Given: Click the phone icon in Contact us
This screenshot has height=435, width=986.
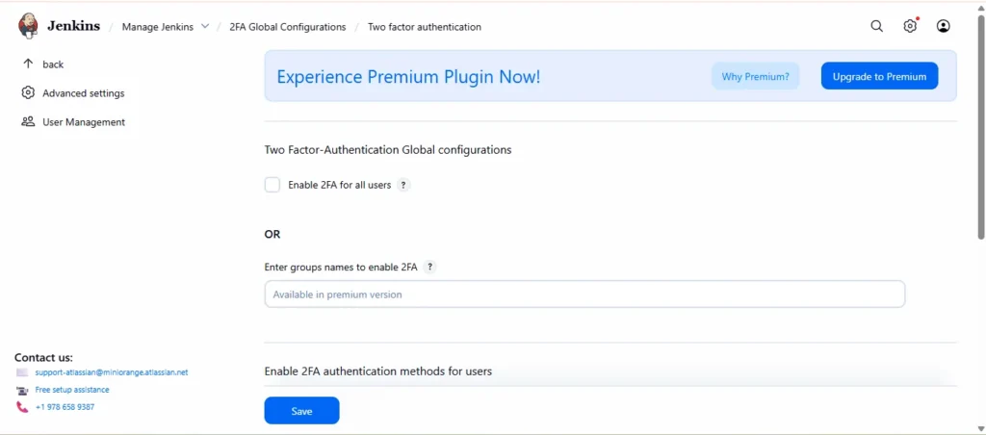Looking at the screenshot, I should pos(22,407).
